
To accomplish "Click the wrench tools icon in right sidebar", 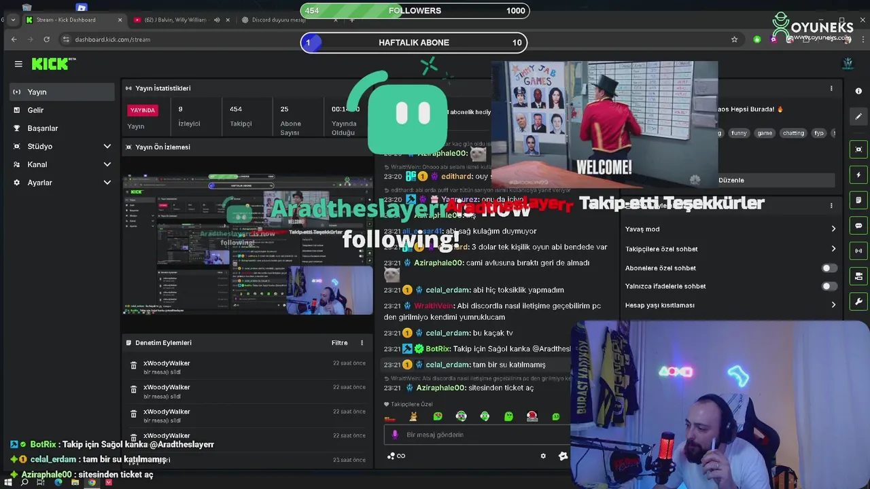I will coord(858,302).
